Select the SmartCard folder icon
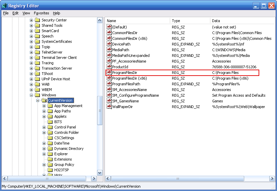This screenshot has height=191, width=277. click(38, 31)
